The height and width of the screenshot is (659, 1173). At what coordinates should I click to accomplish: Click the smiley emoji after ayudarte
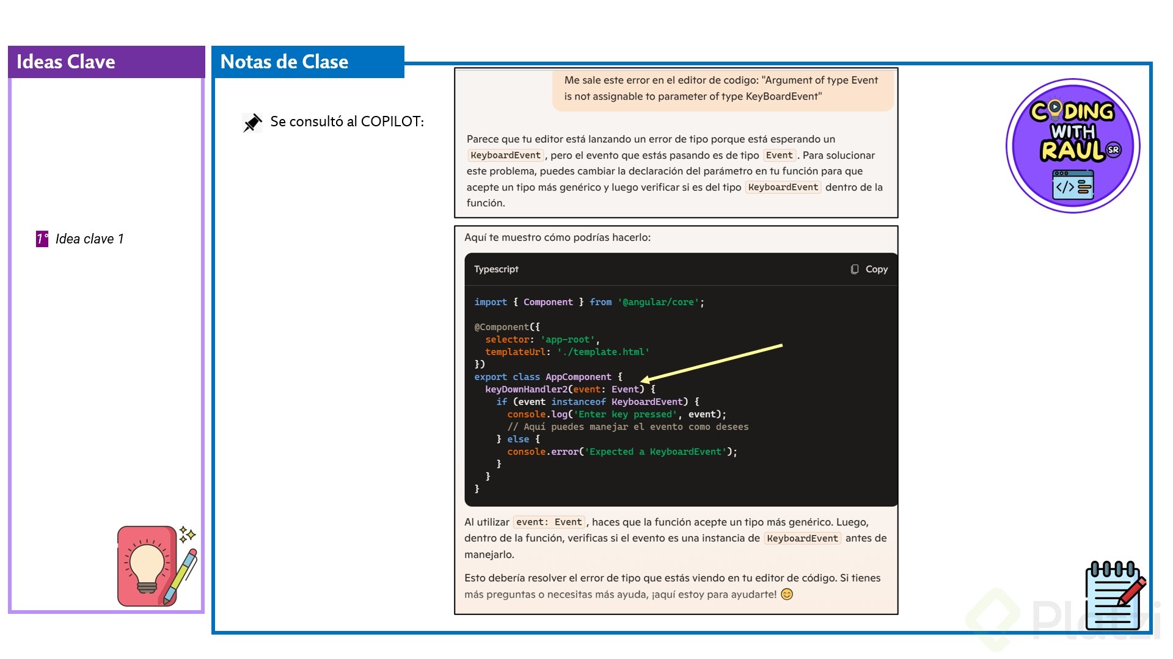coord(787,594)
